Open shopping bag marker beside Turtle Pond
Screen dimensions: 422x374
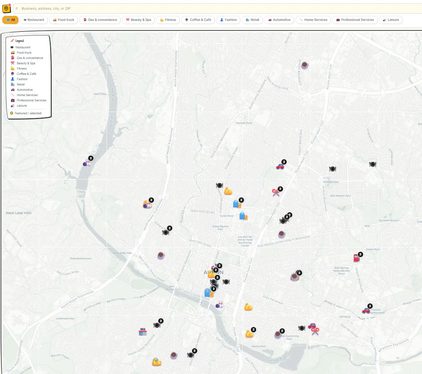point(244,216)
